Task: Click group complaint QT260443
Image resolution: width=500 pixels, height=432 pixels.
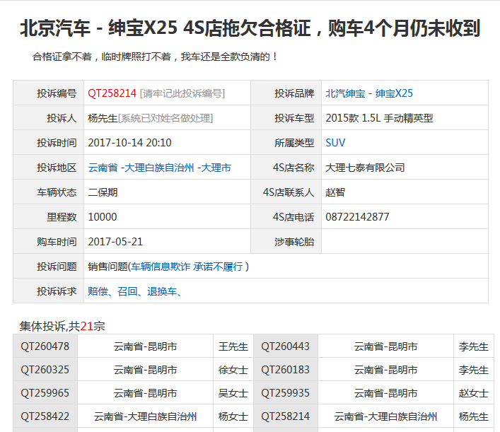Action: point(286,346)
